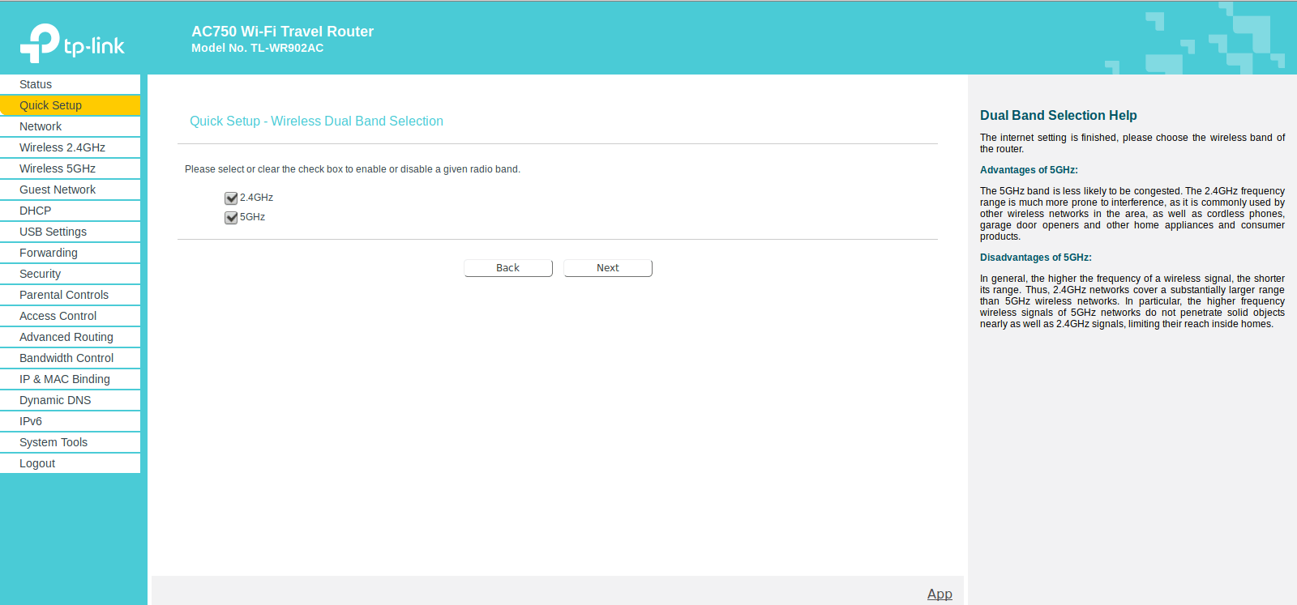Open the Network menu section
The image size is (1297, 605).
[x=70, y=126]
